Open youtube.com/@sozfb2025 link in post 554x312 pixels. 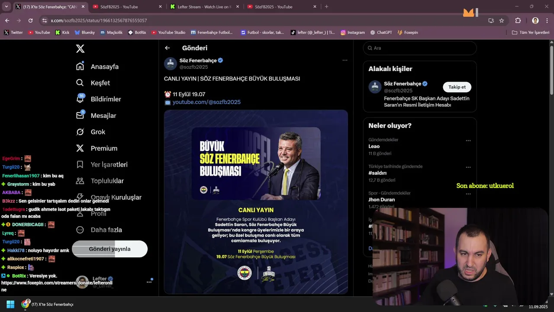pyautogui.click(x=206, y=102)
